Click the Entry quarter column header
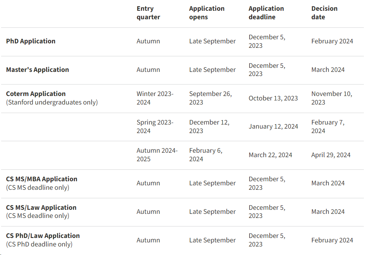 point(148,13)
